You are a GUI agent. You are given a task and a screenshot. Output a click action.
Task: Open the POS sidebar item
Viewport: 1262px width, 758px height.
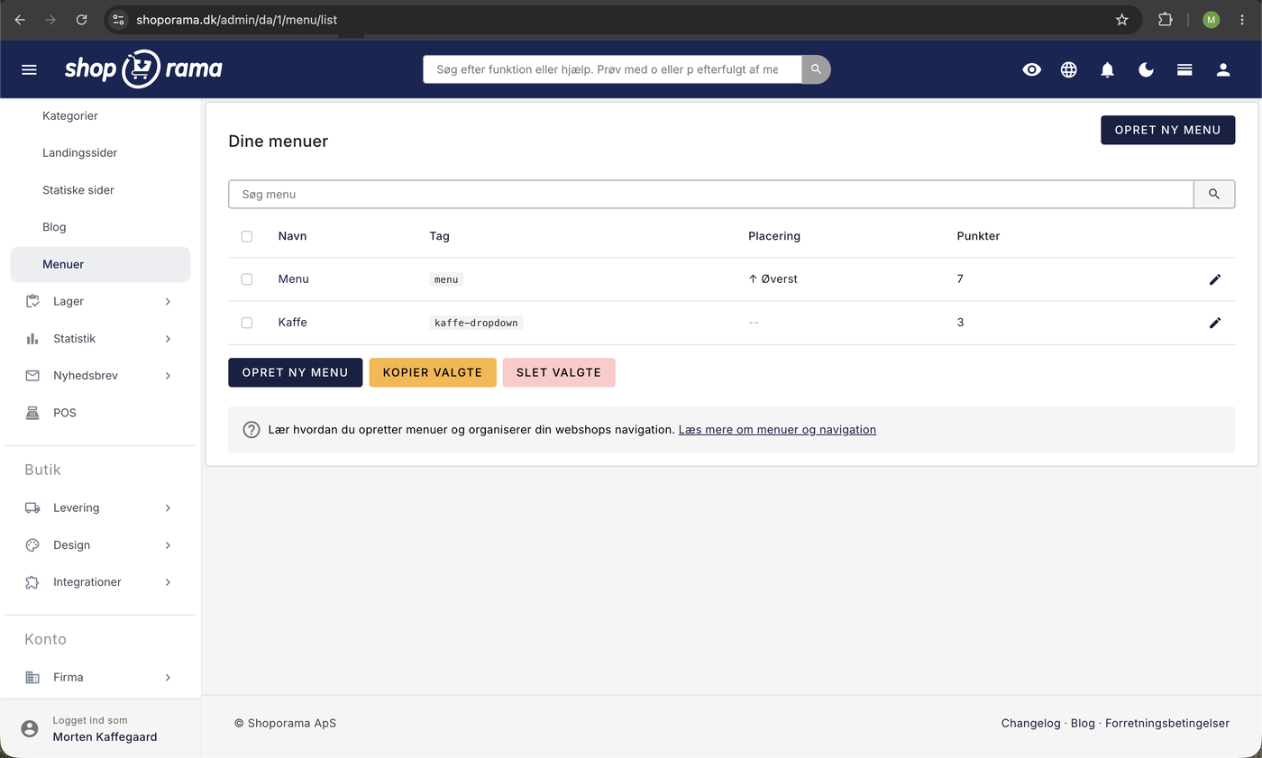pyautogui.click(x=100, y=413)
